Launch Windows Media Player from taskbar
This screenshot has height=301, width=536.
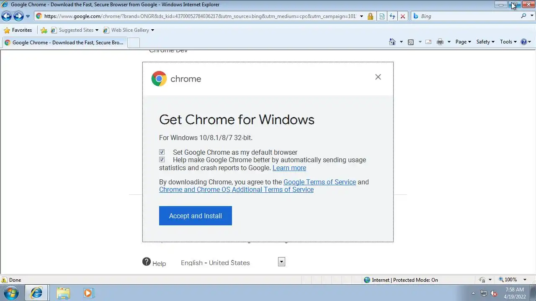[x=88, y=293]
